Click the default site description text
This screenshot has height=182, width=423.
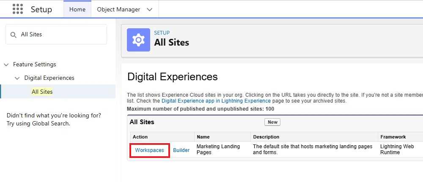pyautogui.click(x=313, y=149)
